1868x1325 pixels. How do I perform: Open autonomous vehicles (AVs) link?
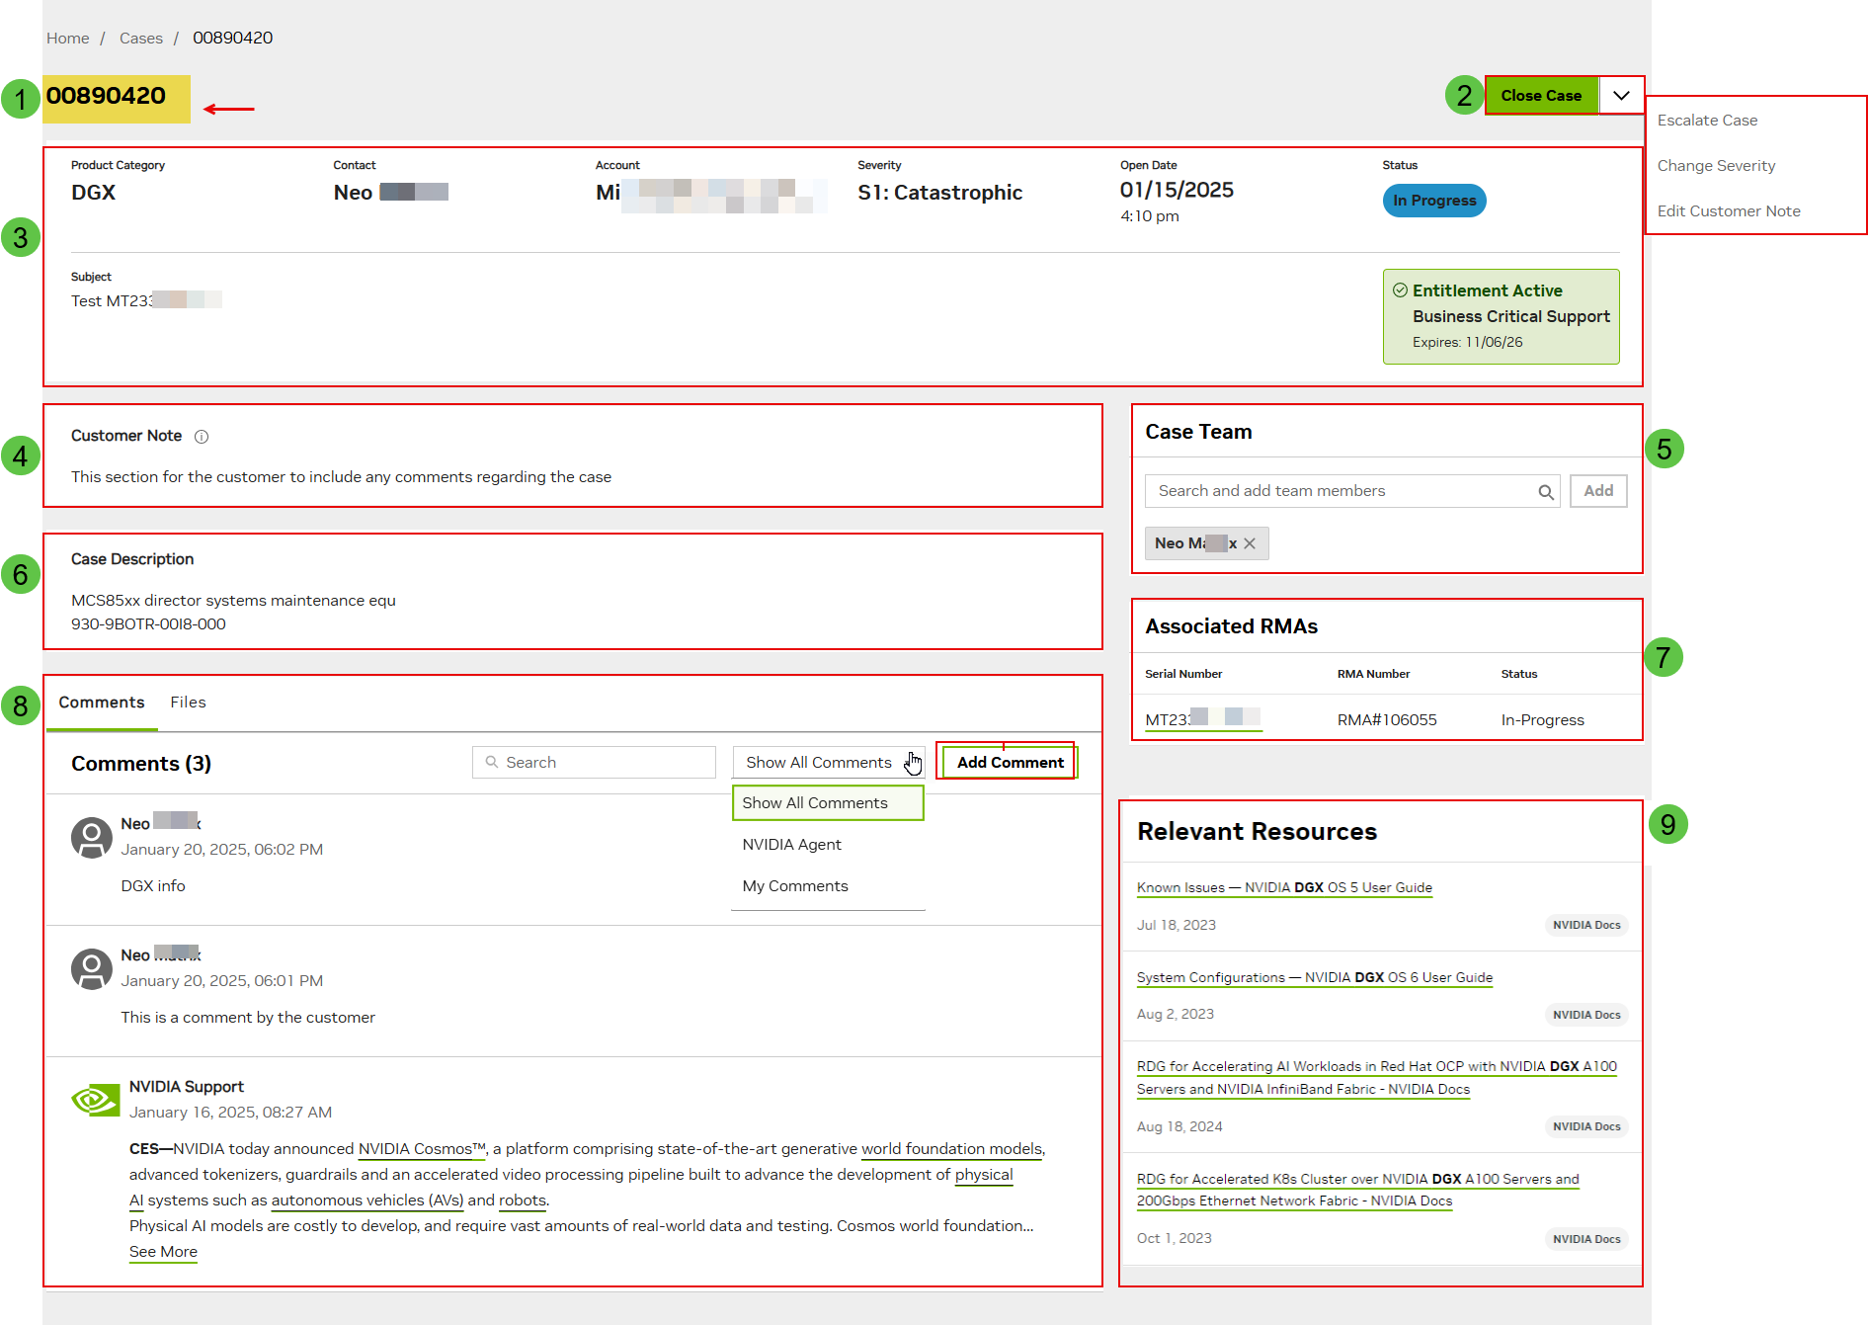coord(366,1201)
